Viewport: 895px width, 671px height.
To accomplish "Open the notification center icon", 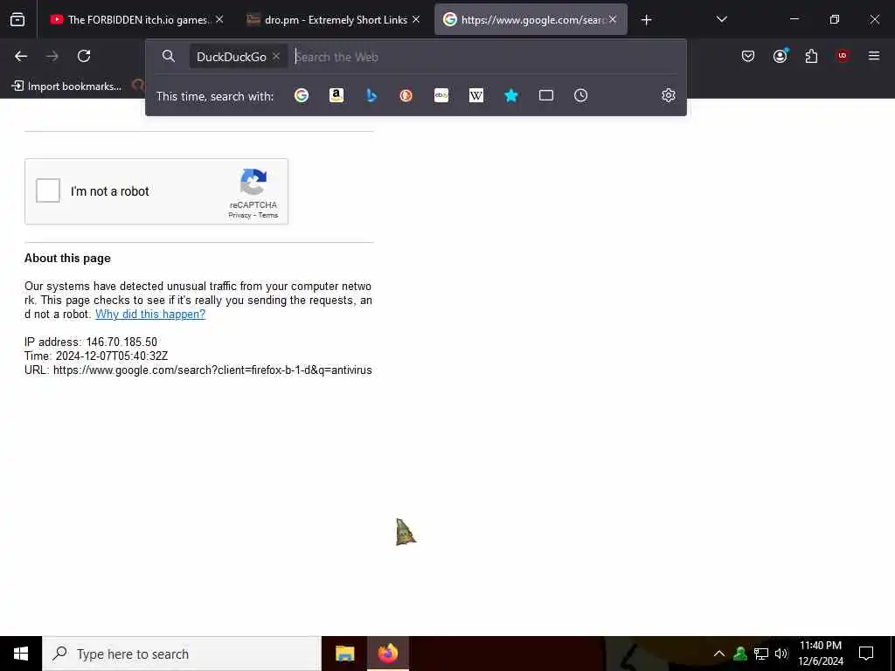I will pos(866,654).
